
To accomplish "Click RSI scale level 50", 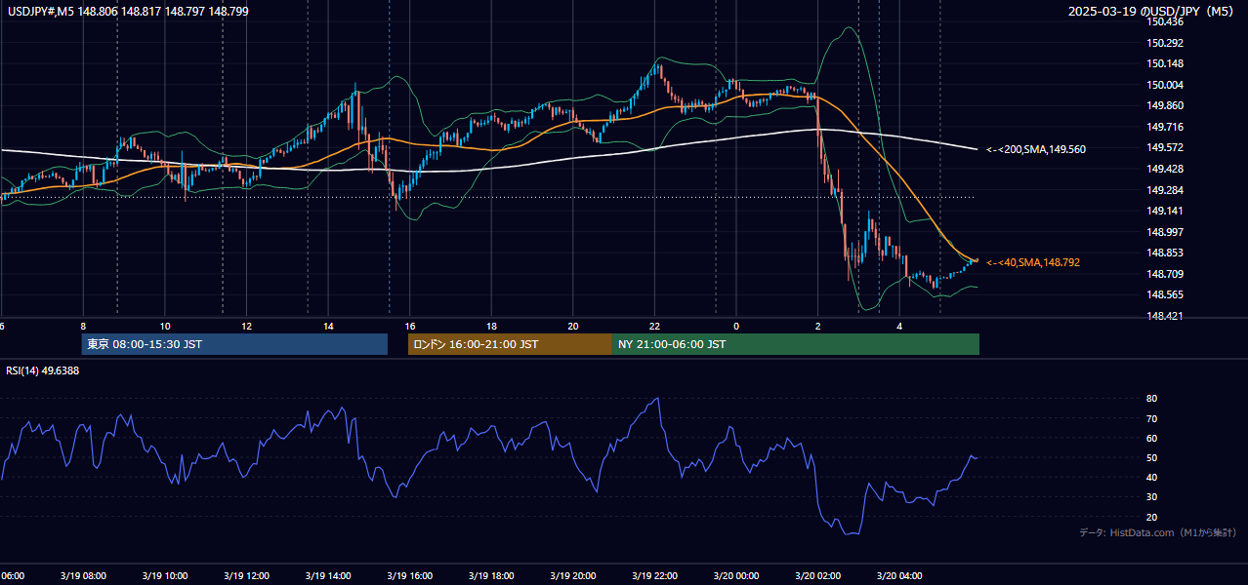I will coord(1152,458).
